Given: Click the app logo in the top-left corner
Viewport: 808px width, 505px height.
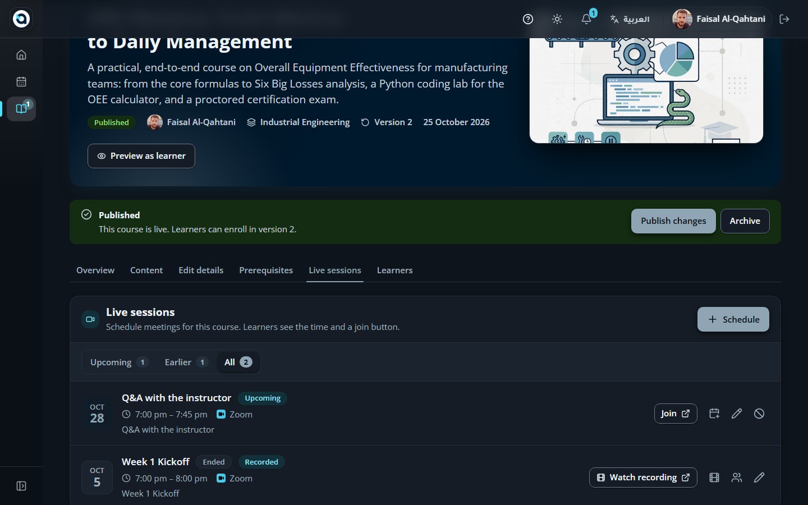Looking at the screenshot, I should [21, 19].
